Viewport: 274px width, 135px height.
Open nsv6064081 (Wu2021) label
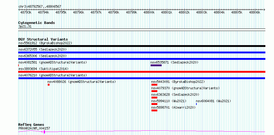pyautogui.click(x=213, y=101)
